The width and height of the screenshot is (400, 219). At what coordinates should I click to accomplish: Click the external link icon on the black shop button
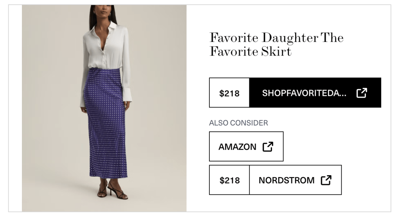tap(362, 93)
